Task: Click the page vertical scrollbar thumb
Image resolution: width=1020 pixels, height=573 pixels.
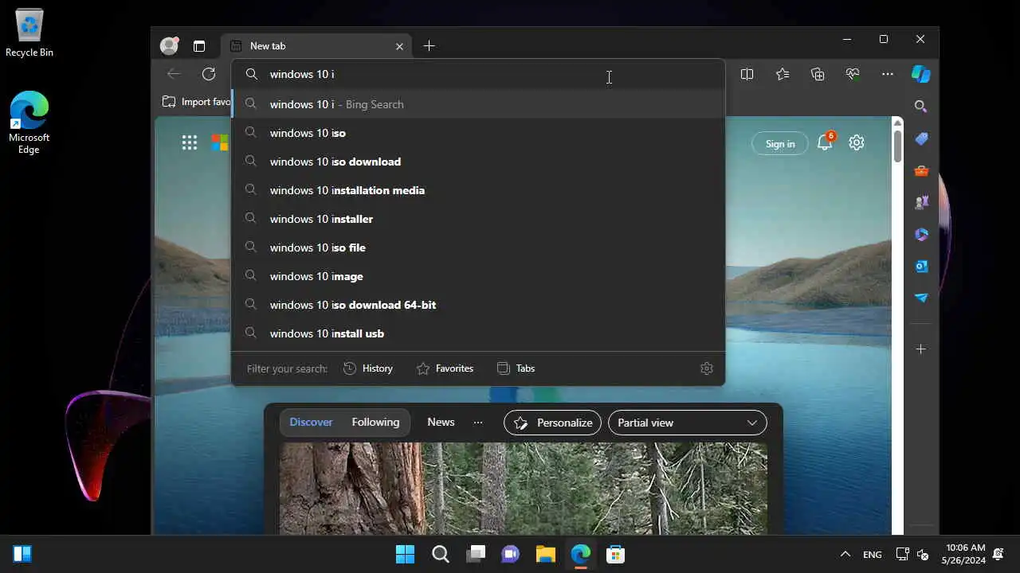Action: (898, 146)
